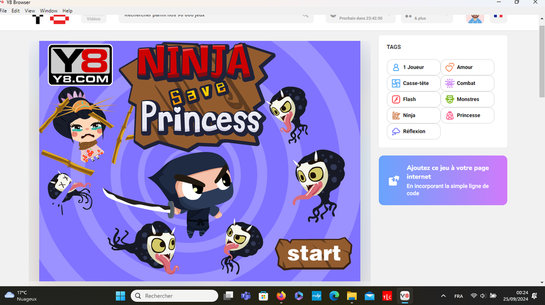Open Firefox from the taskbar
Image resolution: width=545 pixels, height=305 pixels.
(281, 296)
